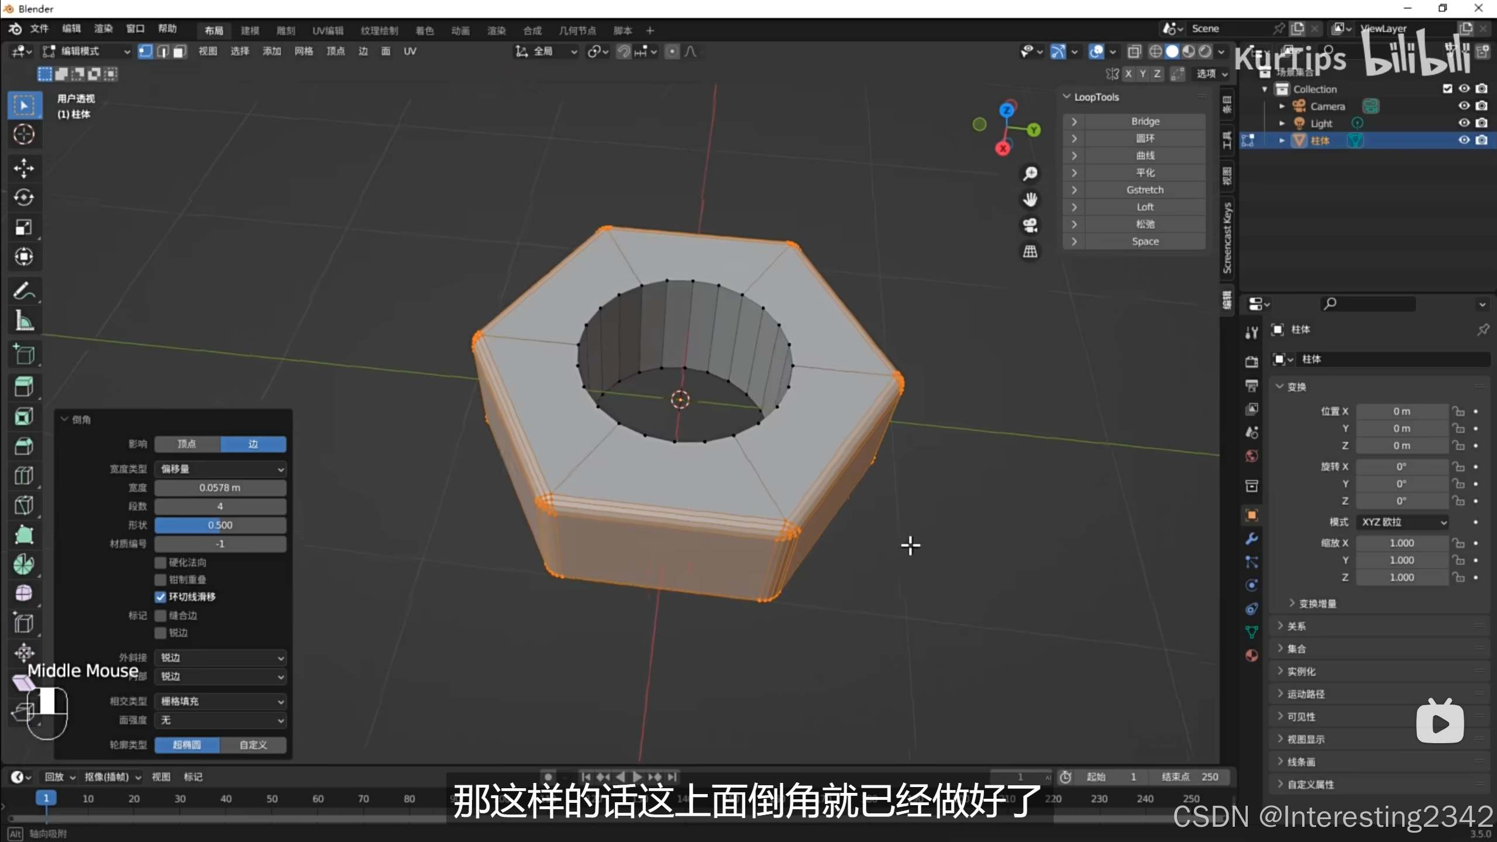Expand the Bridge section in LoopTools
Viewport: 1497px width, 842px height.
1074,122
